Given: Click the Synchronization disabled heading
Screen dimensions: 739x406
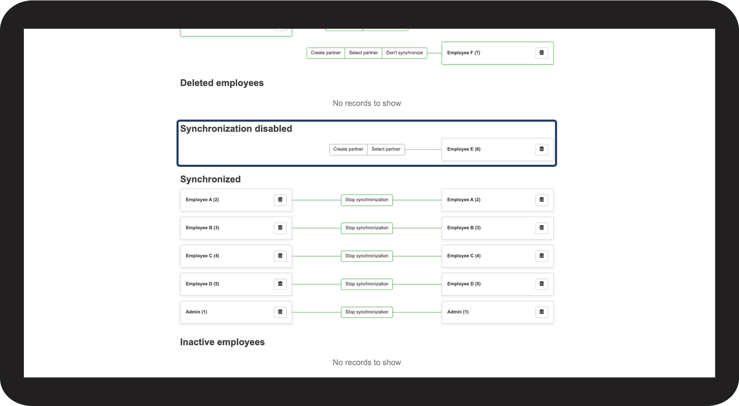Looking at the screenshot, I should coord(236,129).
